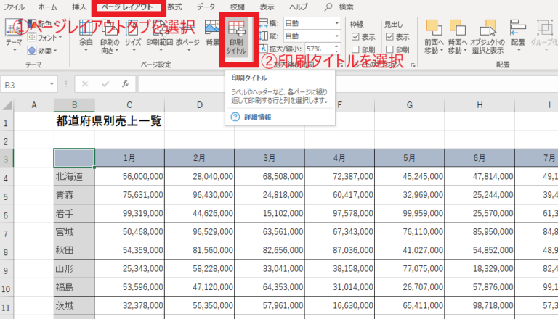Image resolution: width=558 pixels, height=319 pixels.
Task: Click the fx insert function button
Action: click(x=125, y=83)
